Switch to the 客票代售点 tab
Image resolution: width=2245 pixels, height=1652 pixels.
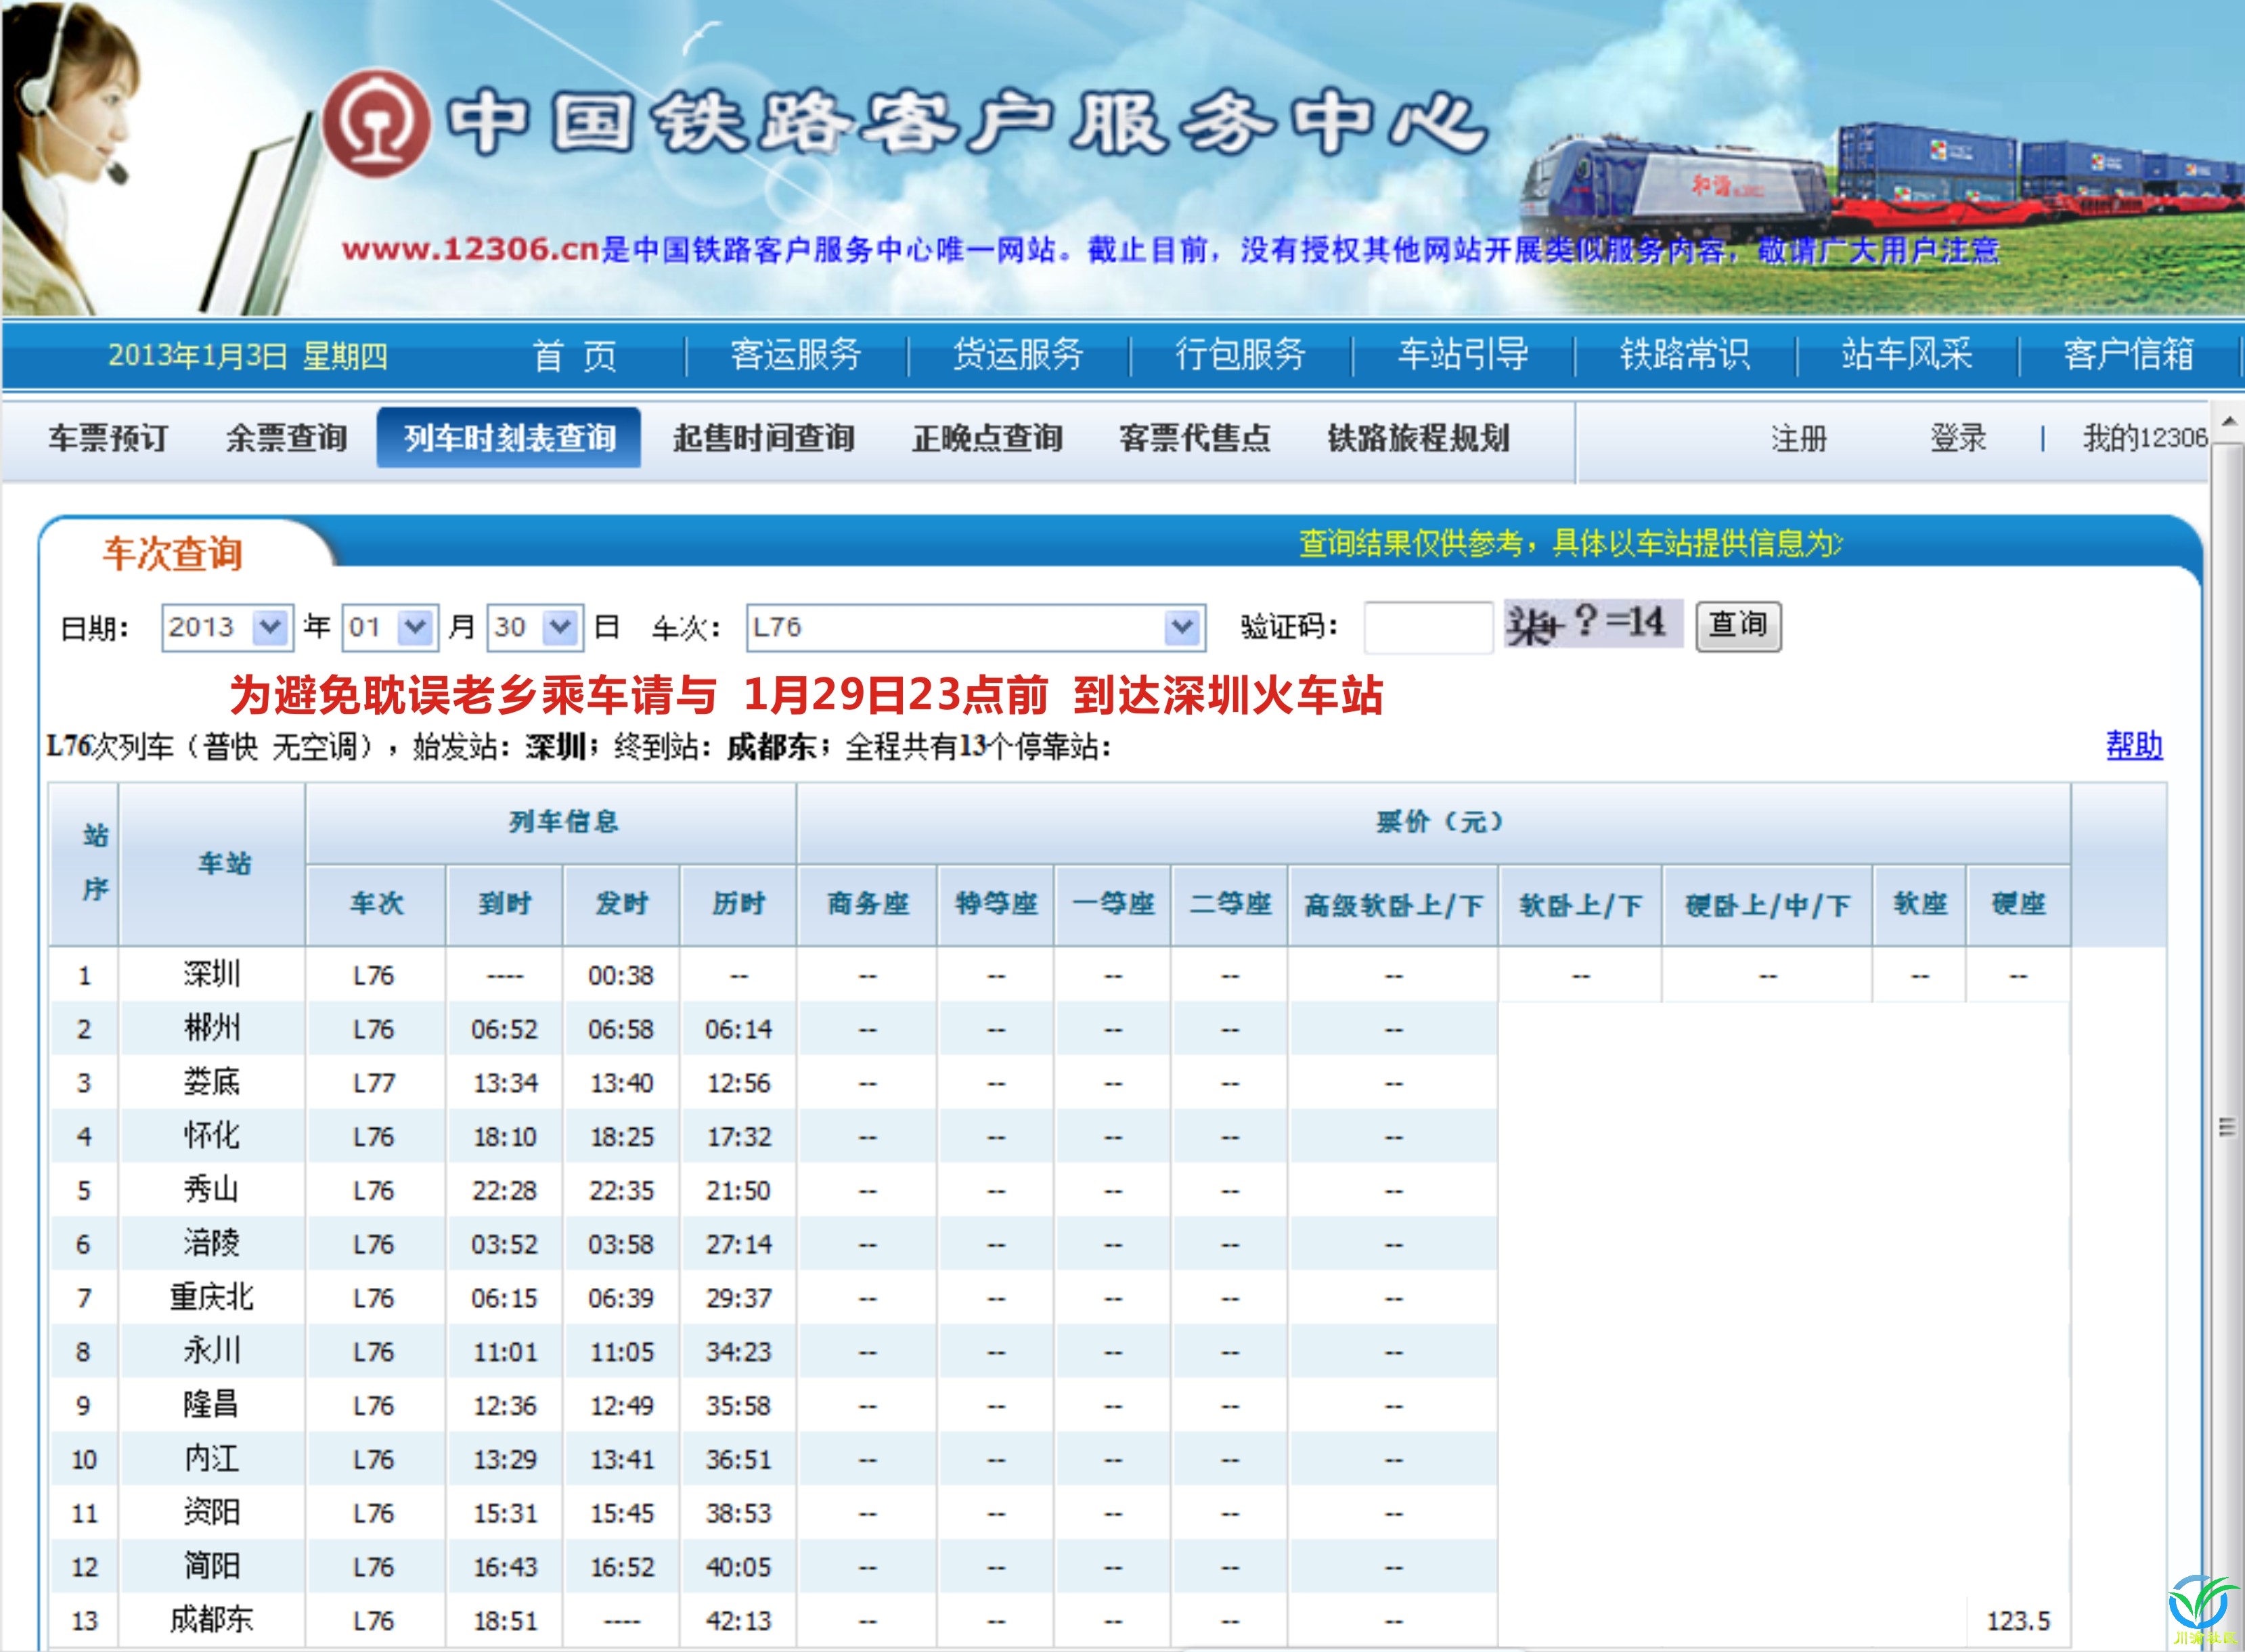[x=1195, y=438]
